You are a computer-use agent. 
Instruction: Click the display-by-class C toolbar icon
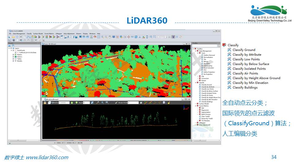[x=43, y=37]
